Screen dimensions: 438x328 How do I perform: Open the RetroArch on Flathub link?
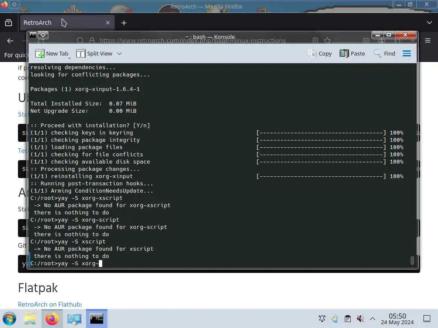(x=50, y=304)
